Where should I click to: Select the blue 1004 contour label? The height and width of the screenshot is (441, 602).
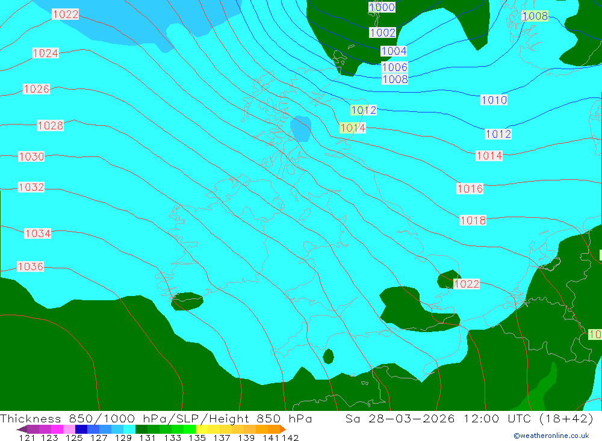point(394,51)
